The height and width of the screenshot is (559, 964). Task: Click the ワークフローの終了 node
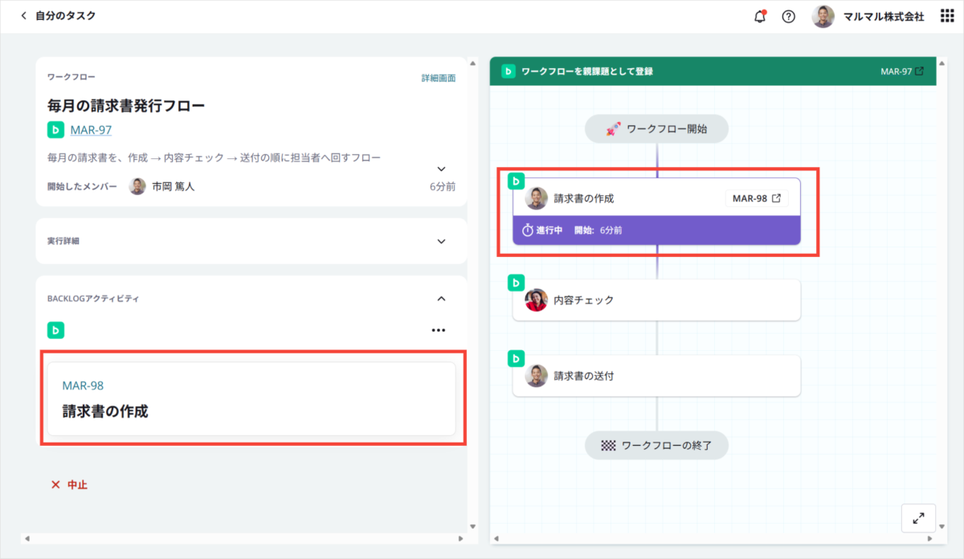pos(656,445)
